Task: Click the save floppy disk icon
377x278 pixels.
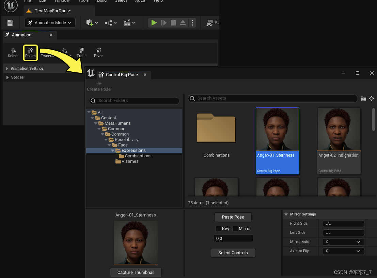Action: [x=10, y=23]
